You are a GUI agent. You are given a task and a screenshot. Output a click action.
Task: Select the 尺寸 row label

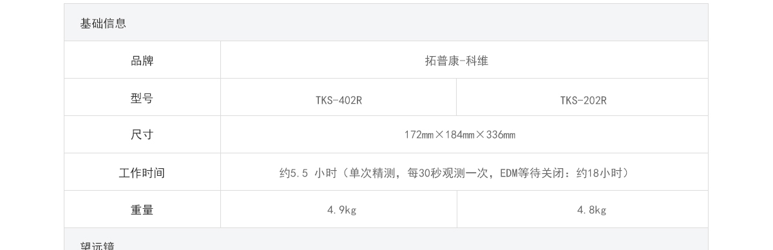142,135
